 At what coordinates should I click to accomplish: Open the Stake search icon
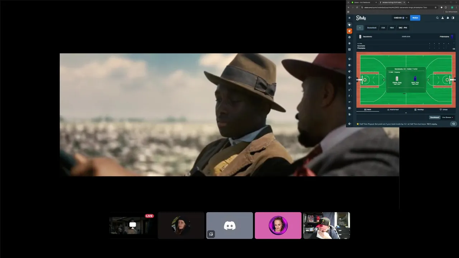click(x=437, y=18)
